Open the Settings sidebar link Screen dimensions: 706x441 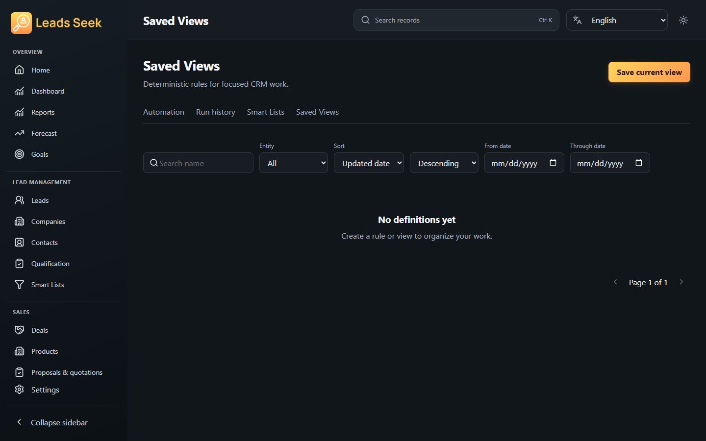[x=64, y=390]
